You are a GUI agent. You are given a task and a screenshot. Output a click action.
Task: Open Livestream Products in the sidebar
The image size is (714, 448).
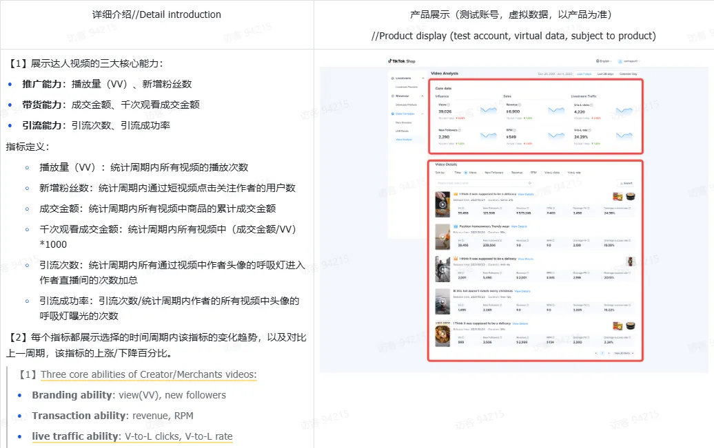pyautogui.click(x=407, y=87)
